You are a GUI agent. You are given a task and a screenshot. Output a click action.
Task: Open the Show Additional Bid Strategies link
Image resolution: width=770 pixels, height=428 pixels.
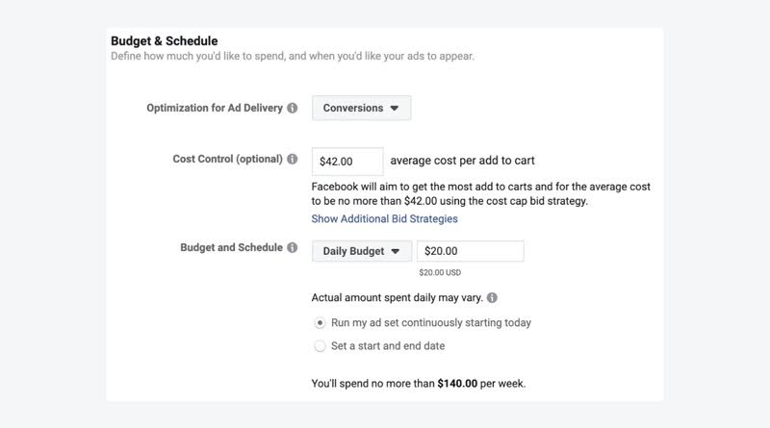(x=384, y=219)
